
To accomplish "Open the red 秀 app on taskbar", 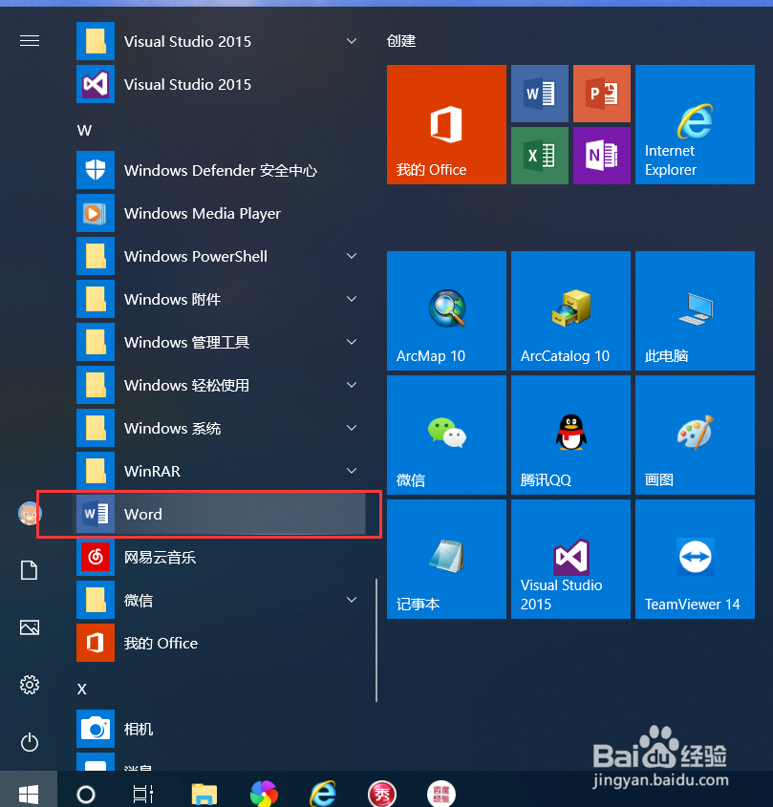I will click(382, 795).
